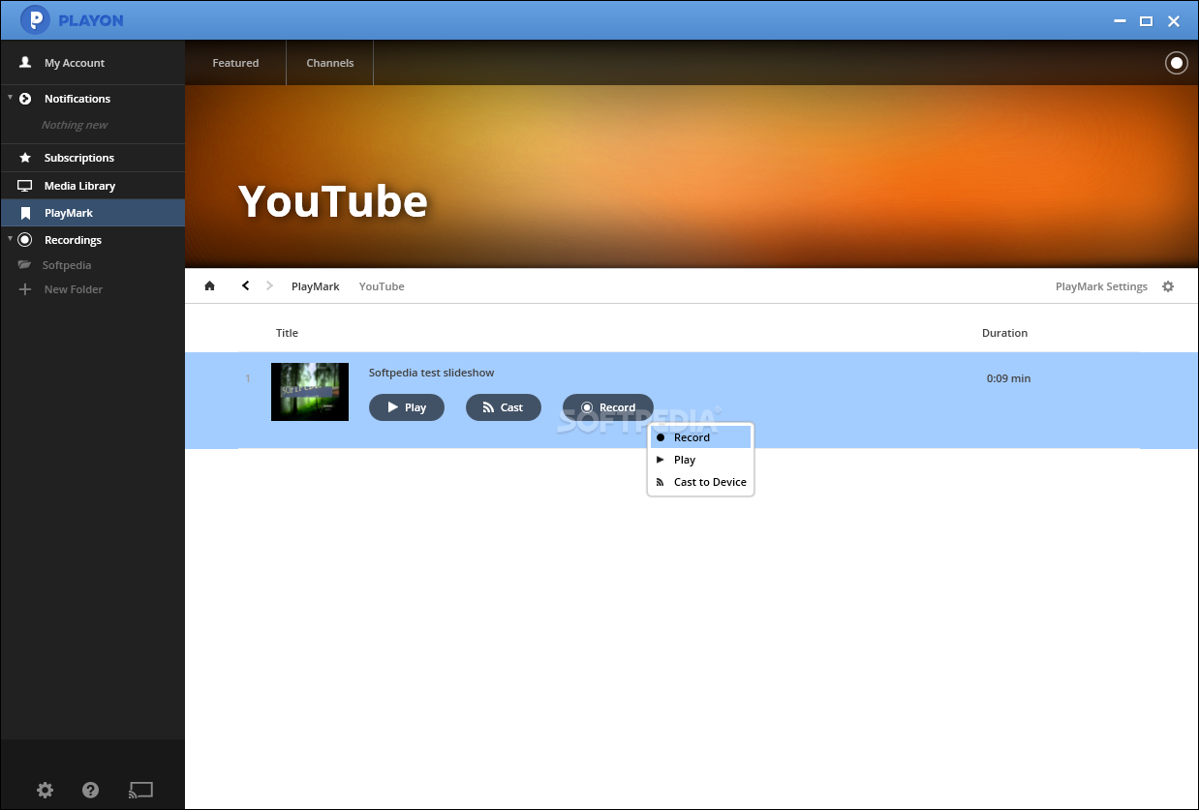1199x810 pixels.
Task: Choose Cast to Device from context menu
Action: 700,482
